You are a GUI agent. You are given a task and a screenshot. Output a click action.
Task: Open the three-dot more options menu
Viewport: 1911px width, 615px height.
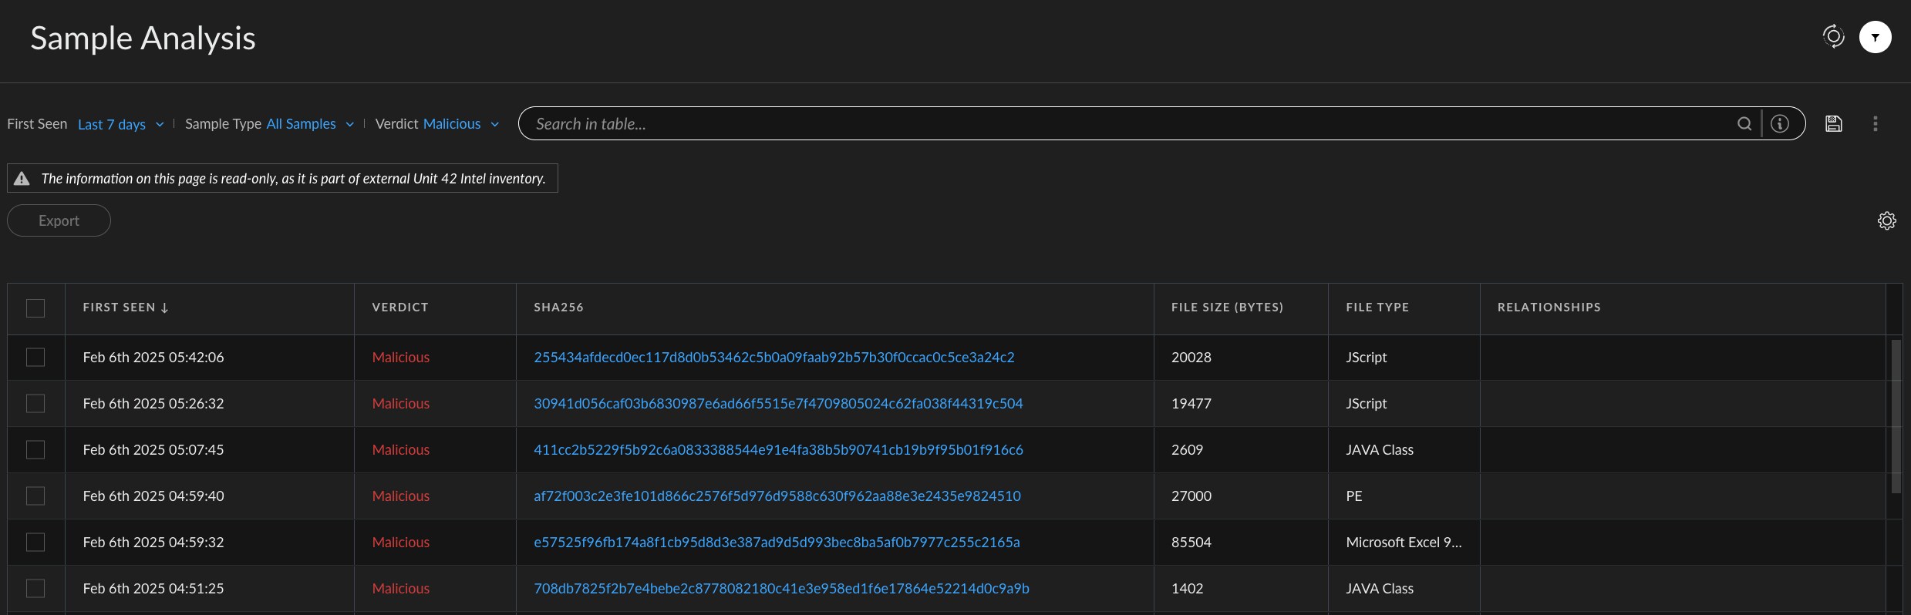pos(1876,124)
